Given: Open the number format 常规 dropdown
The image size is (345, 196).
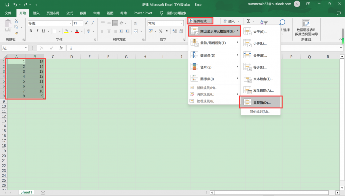Looking at the screenshot, I should [x=182, y=23].
